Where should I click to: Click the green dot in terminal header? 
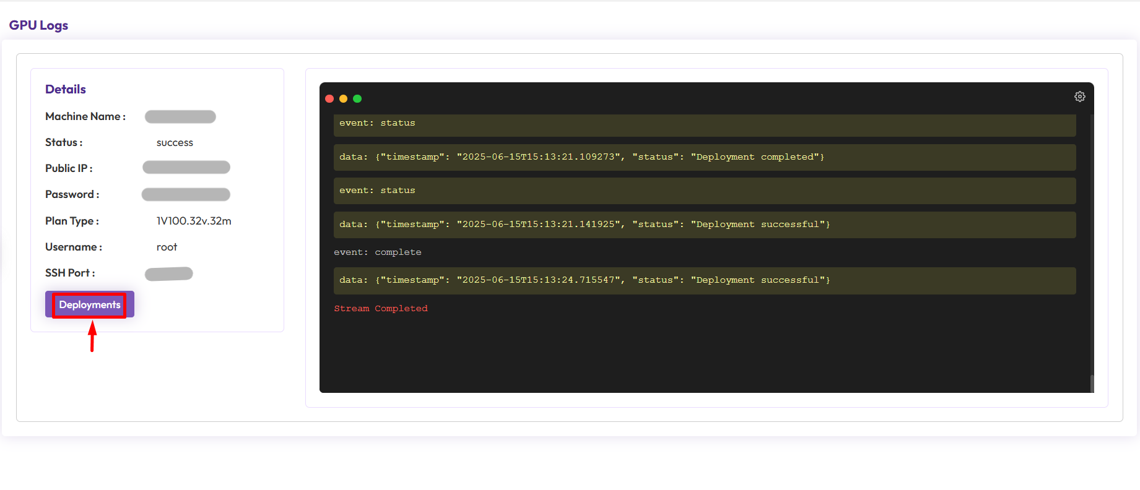click(x=357, y=99)
